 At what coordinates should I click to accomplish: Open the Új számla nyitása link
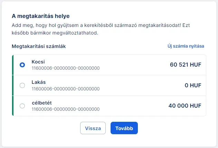tap(186, 46)
